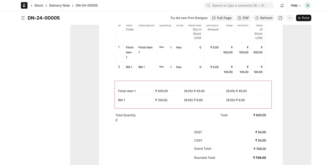Click Try the new Print Designer
The width and height of the screenshot is (332, 165).
pyautogui.click(x=189, y=18)
